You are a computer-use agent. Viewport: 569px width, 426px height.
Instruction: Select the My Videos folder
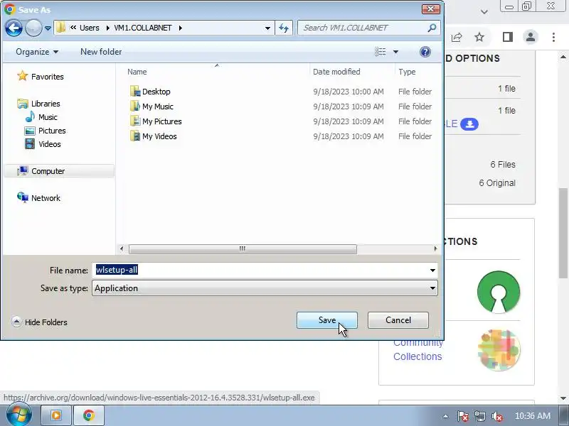pos(153,136)
